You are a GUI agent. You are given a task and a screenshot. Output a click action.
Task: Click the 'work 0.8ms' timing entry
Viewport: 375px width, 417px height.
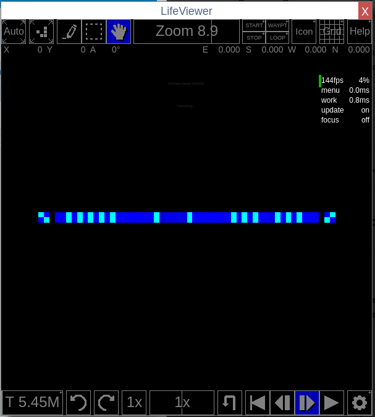click(345, 100)
